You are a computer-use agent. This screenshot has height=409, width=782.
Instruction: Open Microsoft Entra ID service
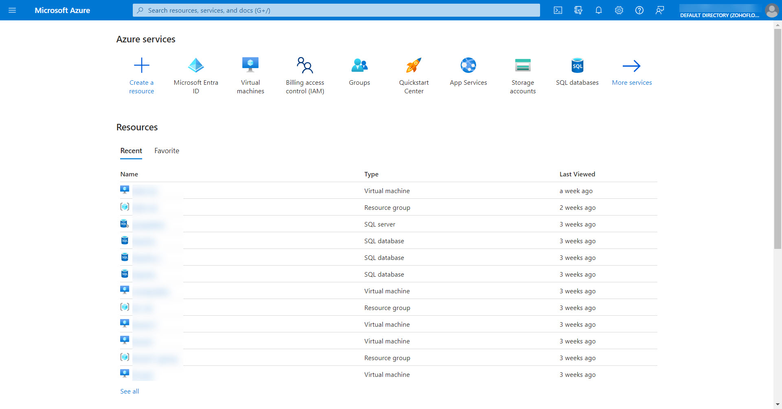[x=196, y=66]
